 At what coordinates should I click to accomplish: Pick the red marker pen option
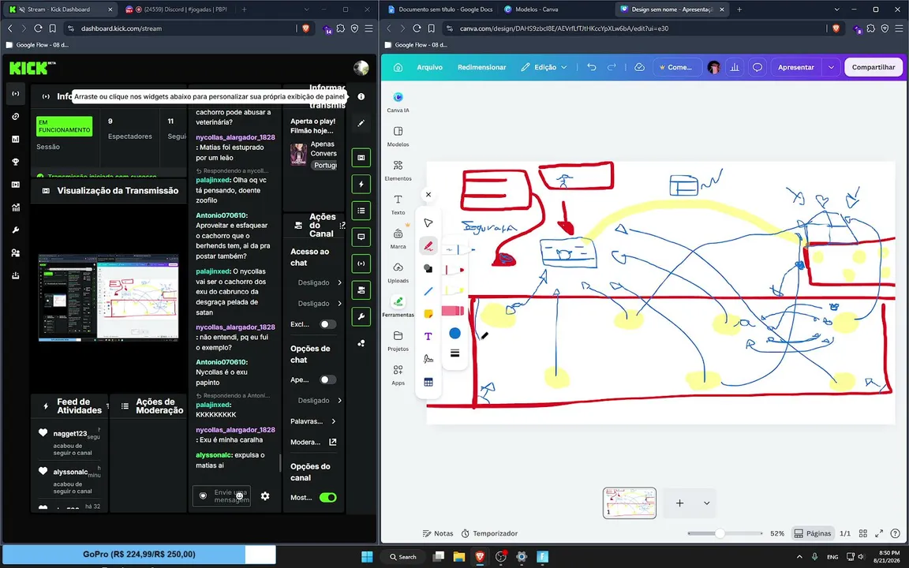(454, 270)
